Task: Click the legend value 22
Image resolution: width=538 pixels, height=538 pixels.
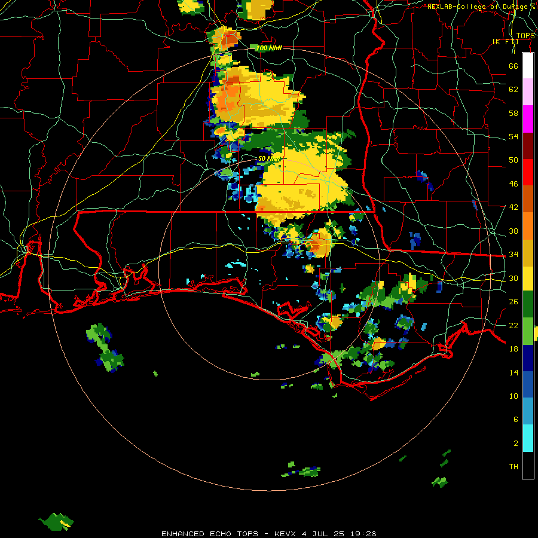Action: click(x=513, y=325)
